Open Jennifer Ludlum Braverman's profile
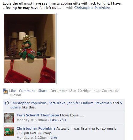Image resolution: width=133 pixels, height=140 pixels. click(89, 103)
